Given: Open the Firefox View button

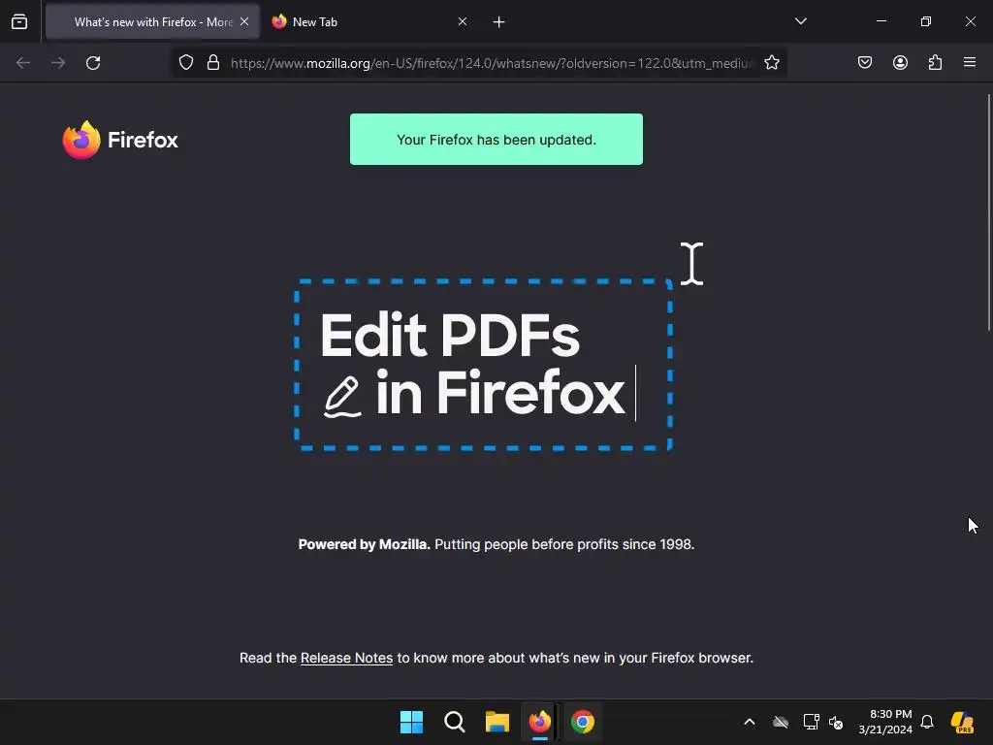Looking at the screenshot, I should (19, 22).
